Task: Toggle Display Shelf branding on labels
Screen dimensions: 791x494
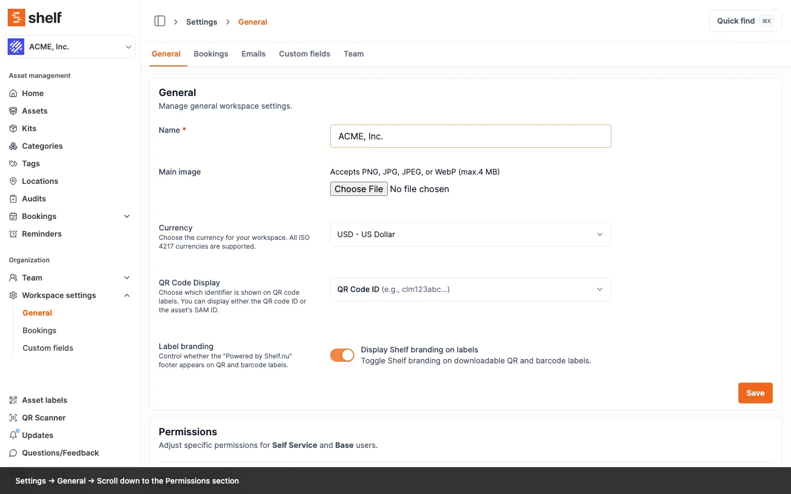Action: point(342,355)
